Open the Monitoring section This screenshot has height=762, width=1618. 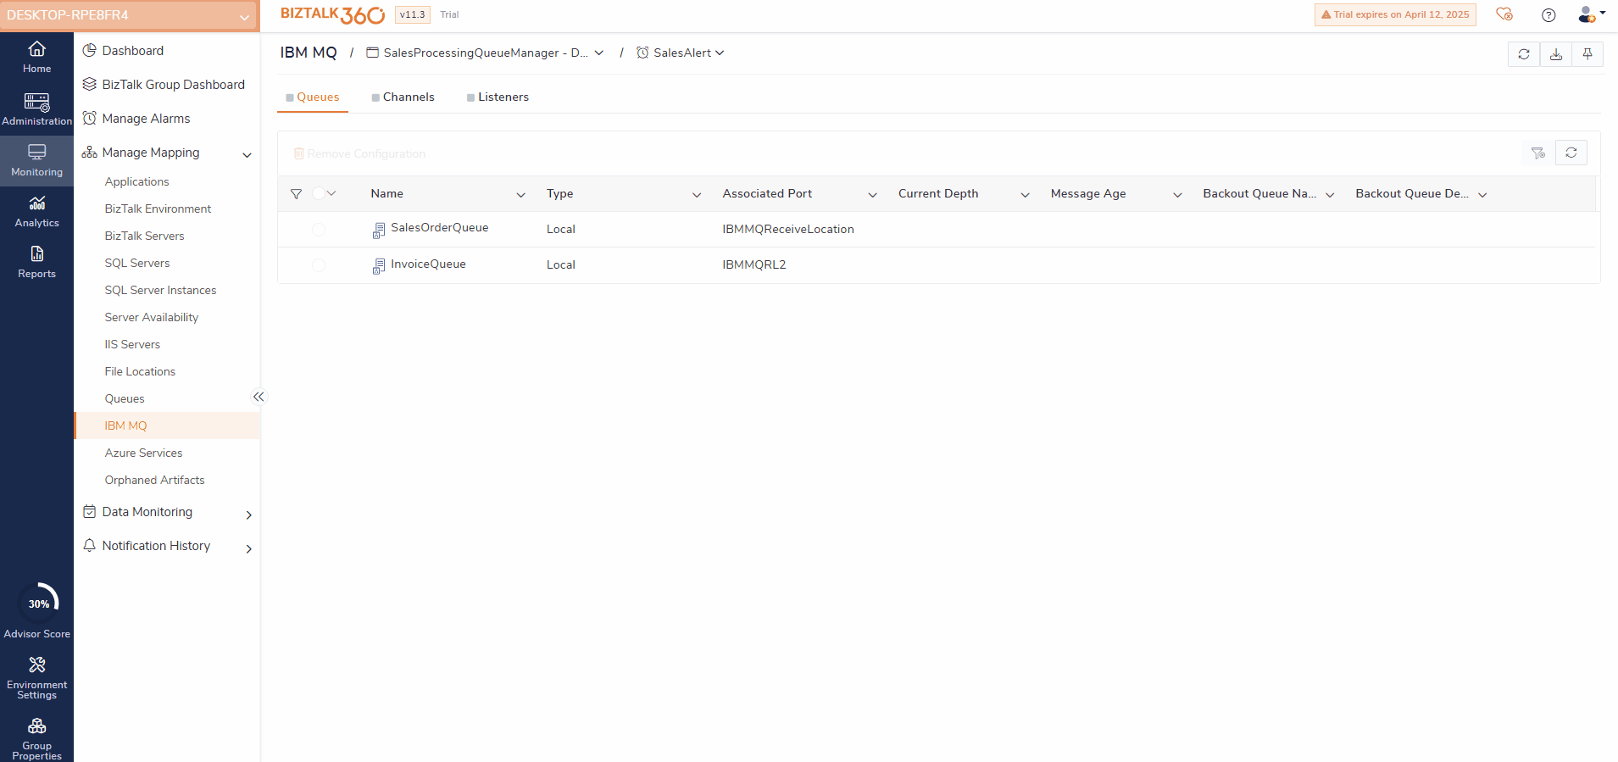[x=36, y=160]
